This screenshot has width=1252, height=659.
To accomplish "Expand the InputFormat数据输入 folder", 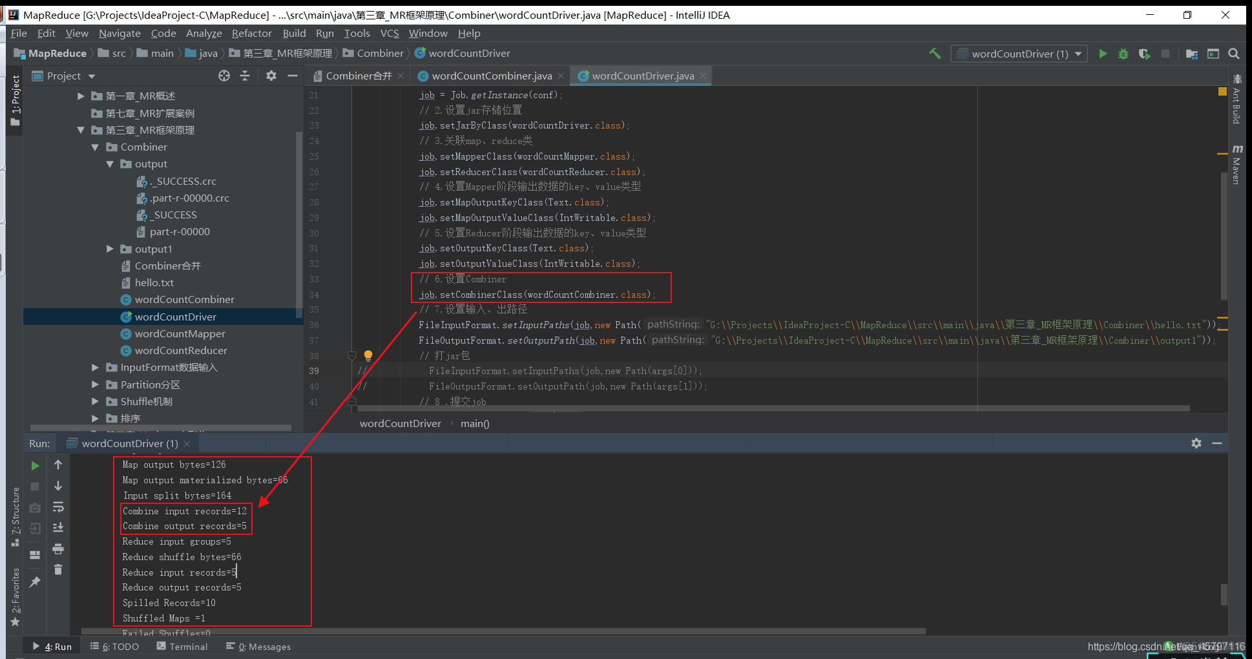I will [x=95, y=368].
